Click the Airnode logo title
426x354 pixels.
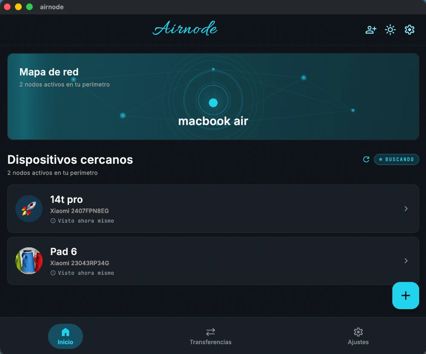pos(185,28)
